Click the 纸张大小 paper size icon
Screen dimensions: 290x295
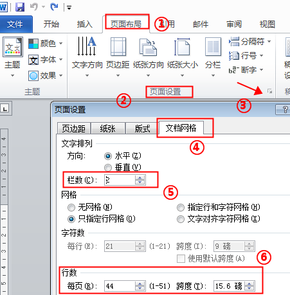182,46
